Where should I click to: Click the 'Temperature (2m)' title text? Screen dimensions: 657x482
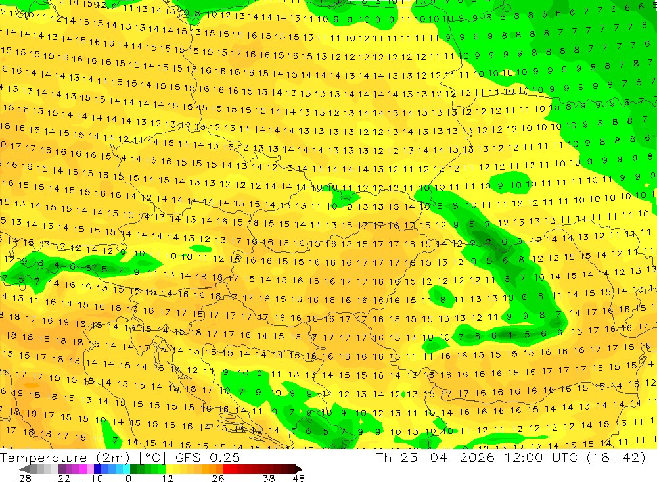pyautogui.click(x=65, y=457)
